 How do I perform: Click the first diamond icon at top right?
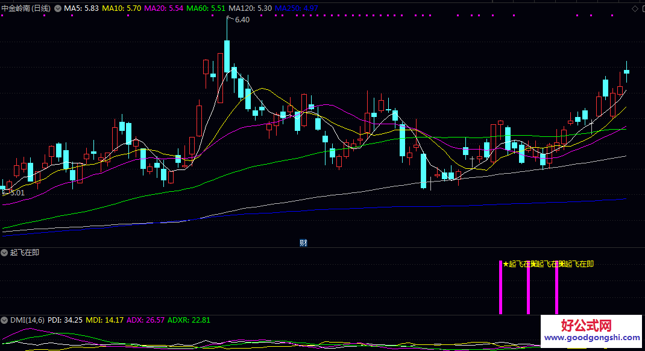[634, 8]
